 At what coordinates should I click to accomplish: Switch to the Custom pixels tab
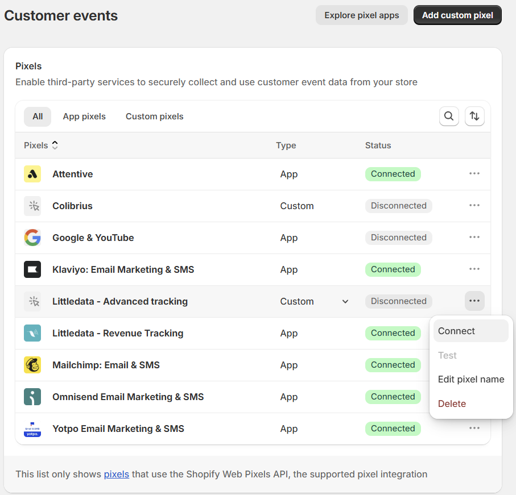click(154, 117)
